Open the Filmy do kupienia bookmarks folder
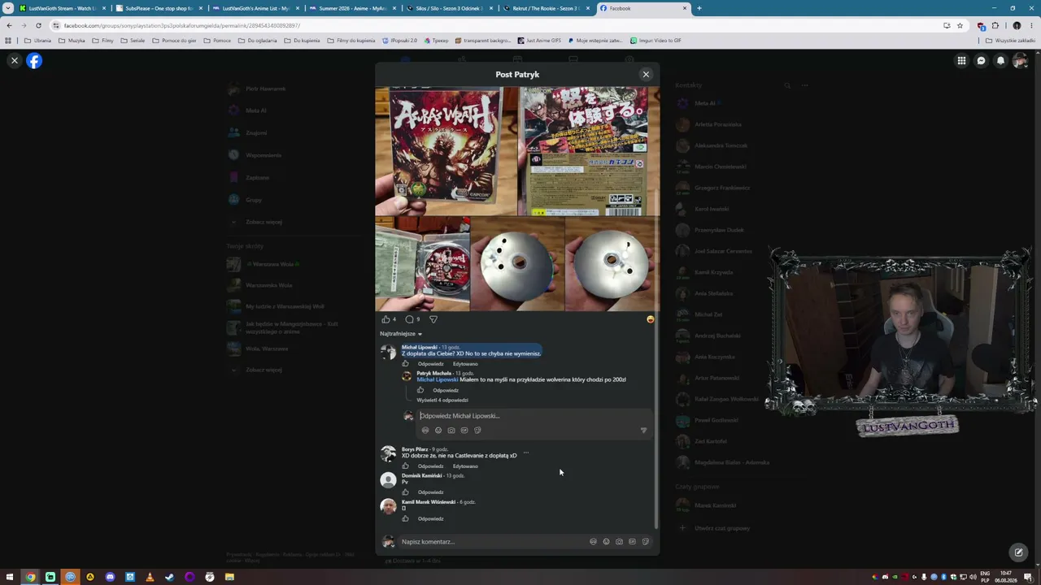The height and width of the screenshot is (585, 1041). (351, 41)
